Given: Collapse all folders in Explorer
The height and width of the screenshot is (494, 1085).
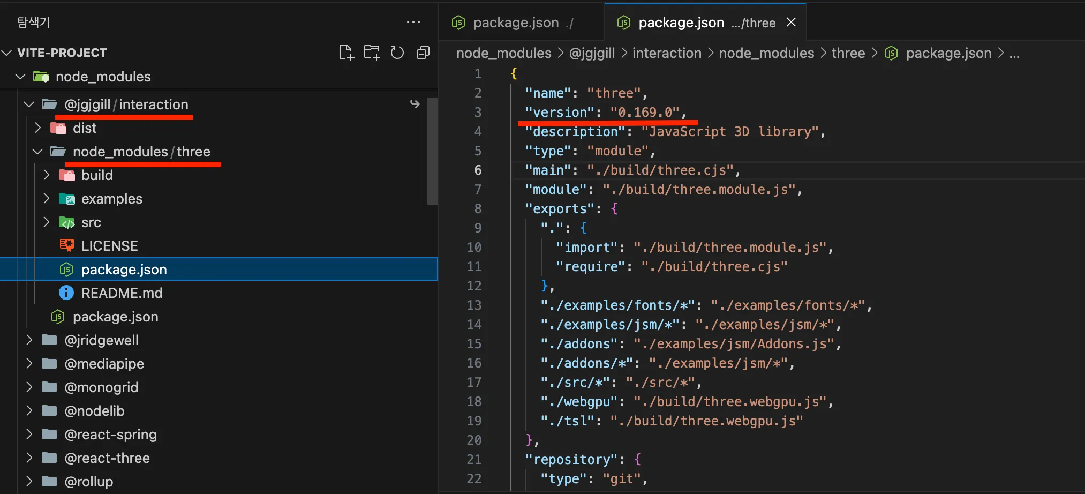Looking at the screenshot, I should [x=423, y=52].
